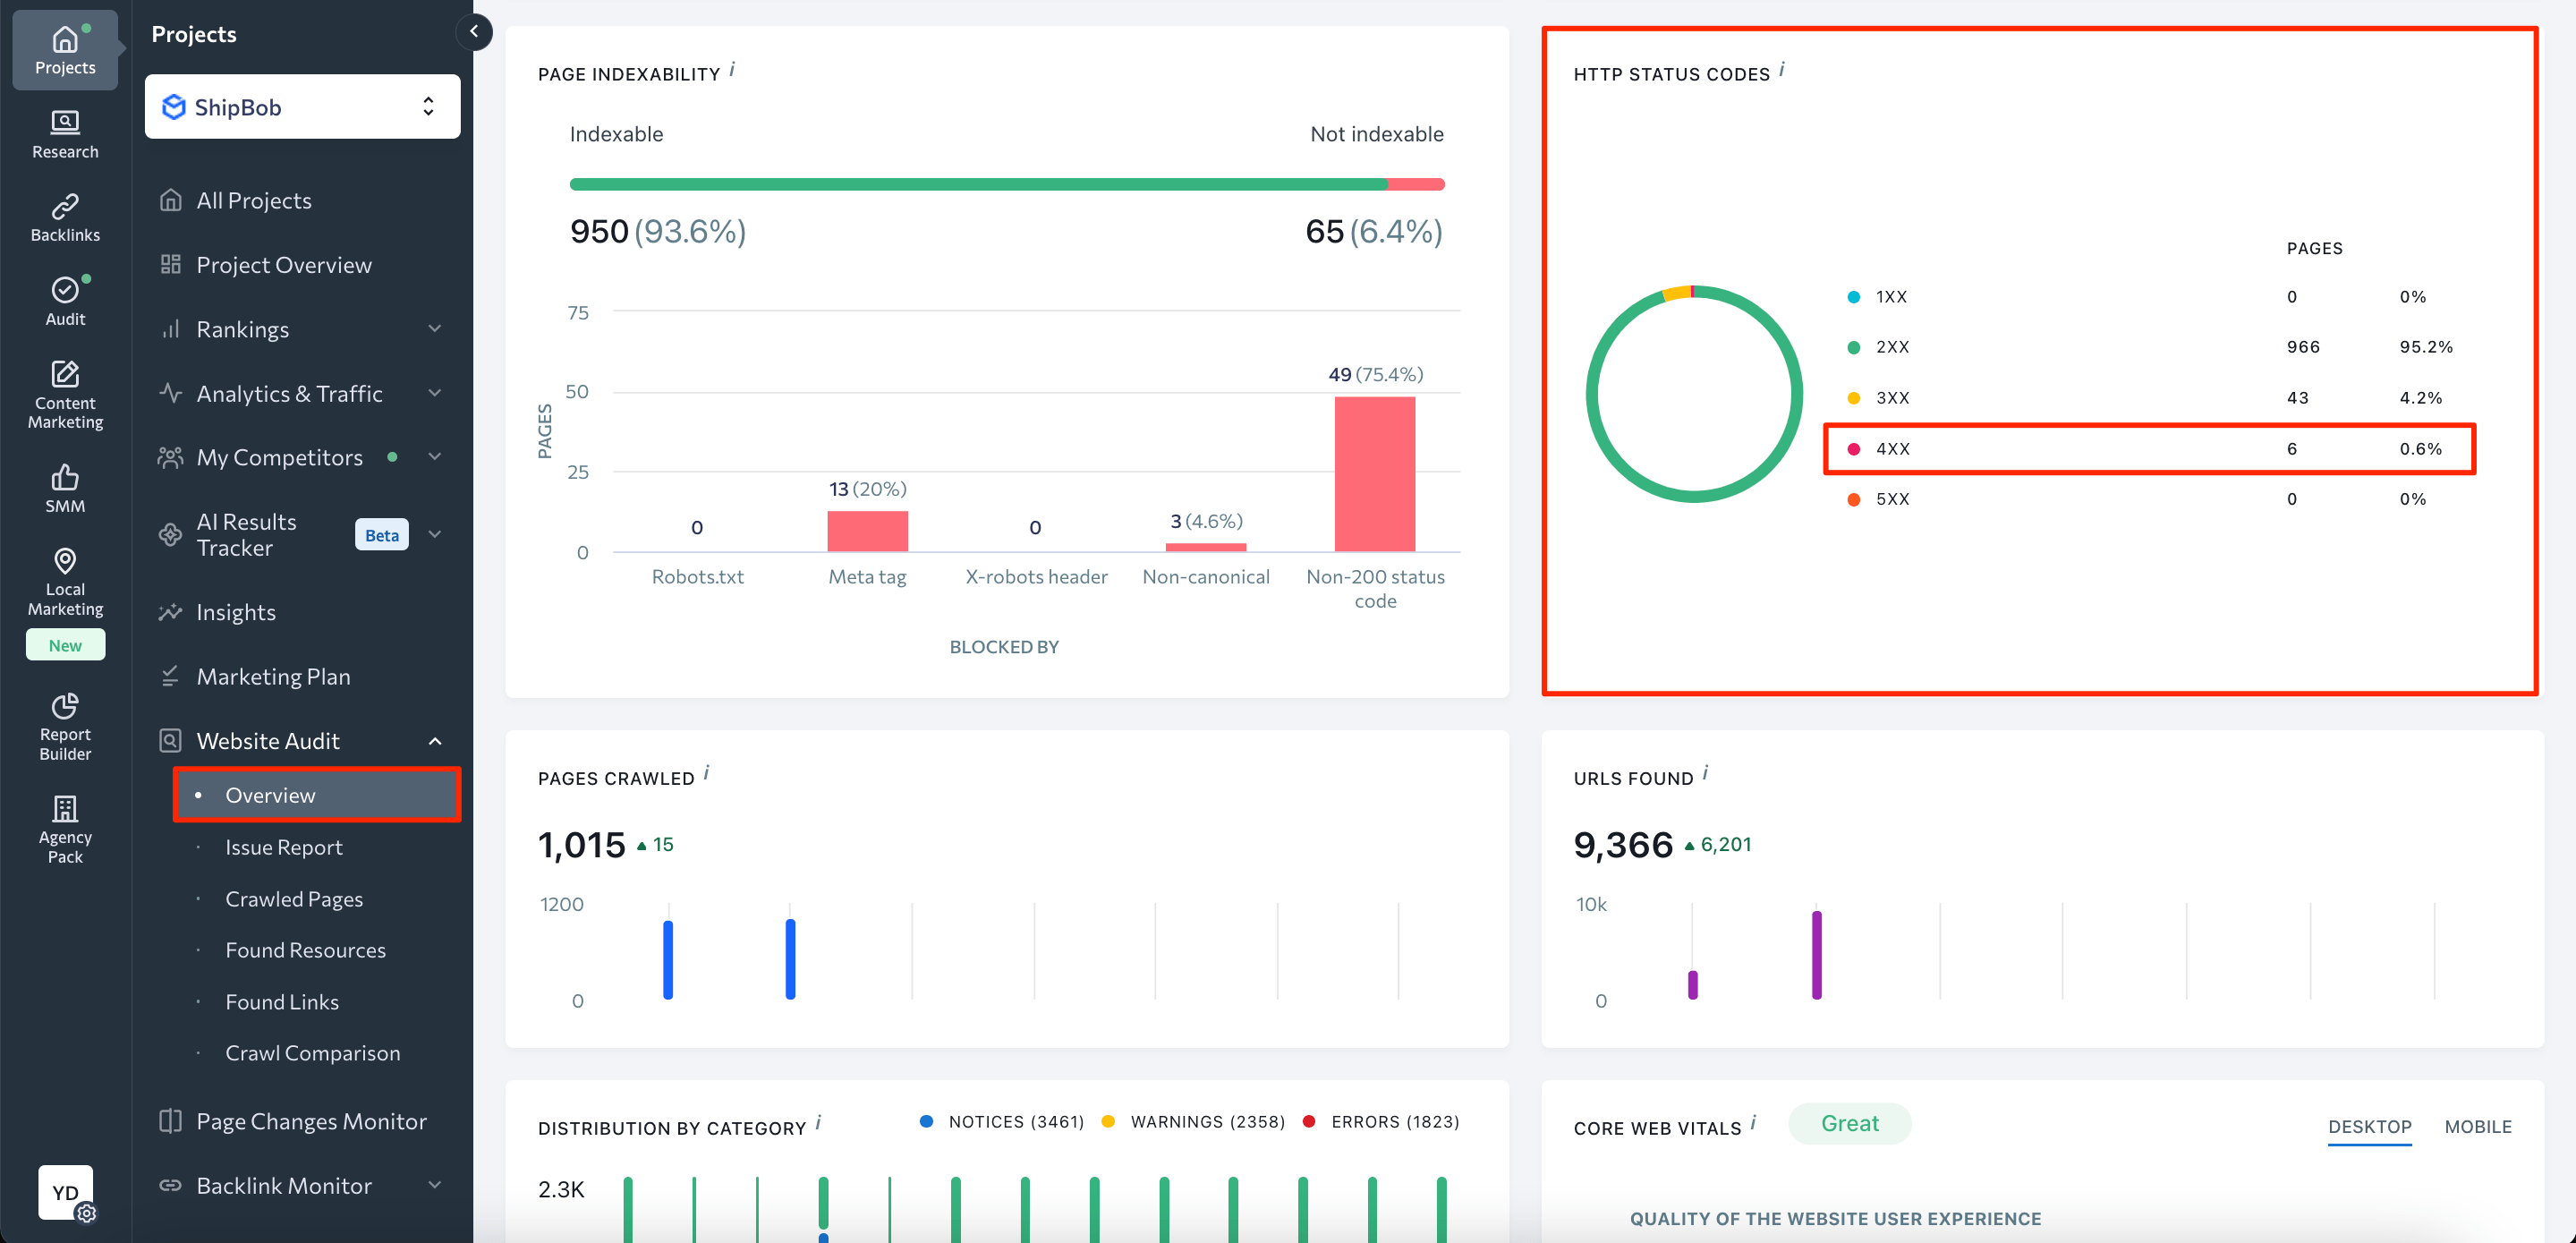Click the New badge under Local Marketing
This screenshot has width=2576, height=1243.
click(65, 645)
